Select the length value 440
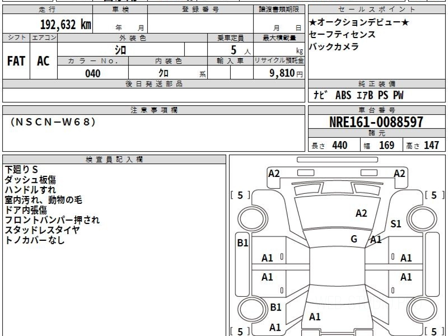Image resolution: width=448 pixels, height=336 pixels. point(340,145)
